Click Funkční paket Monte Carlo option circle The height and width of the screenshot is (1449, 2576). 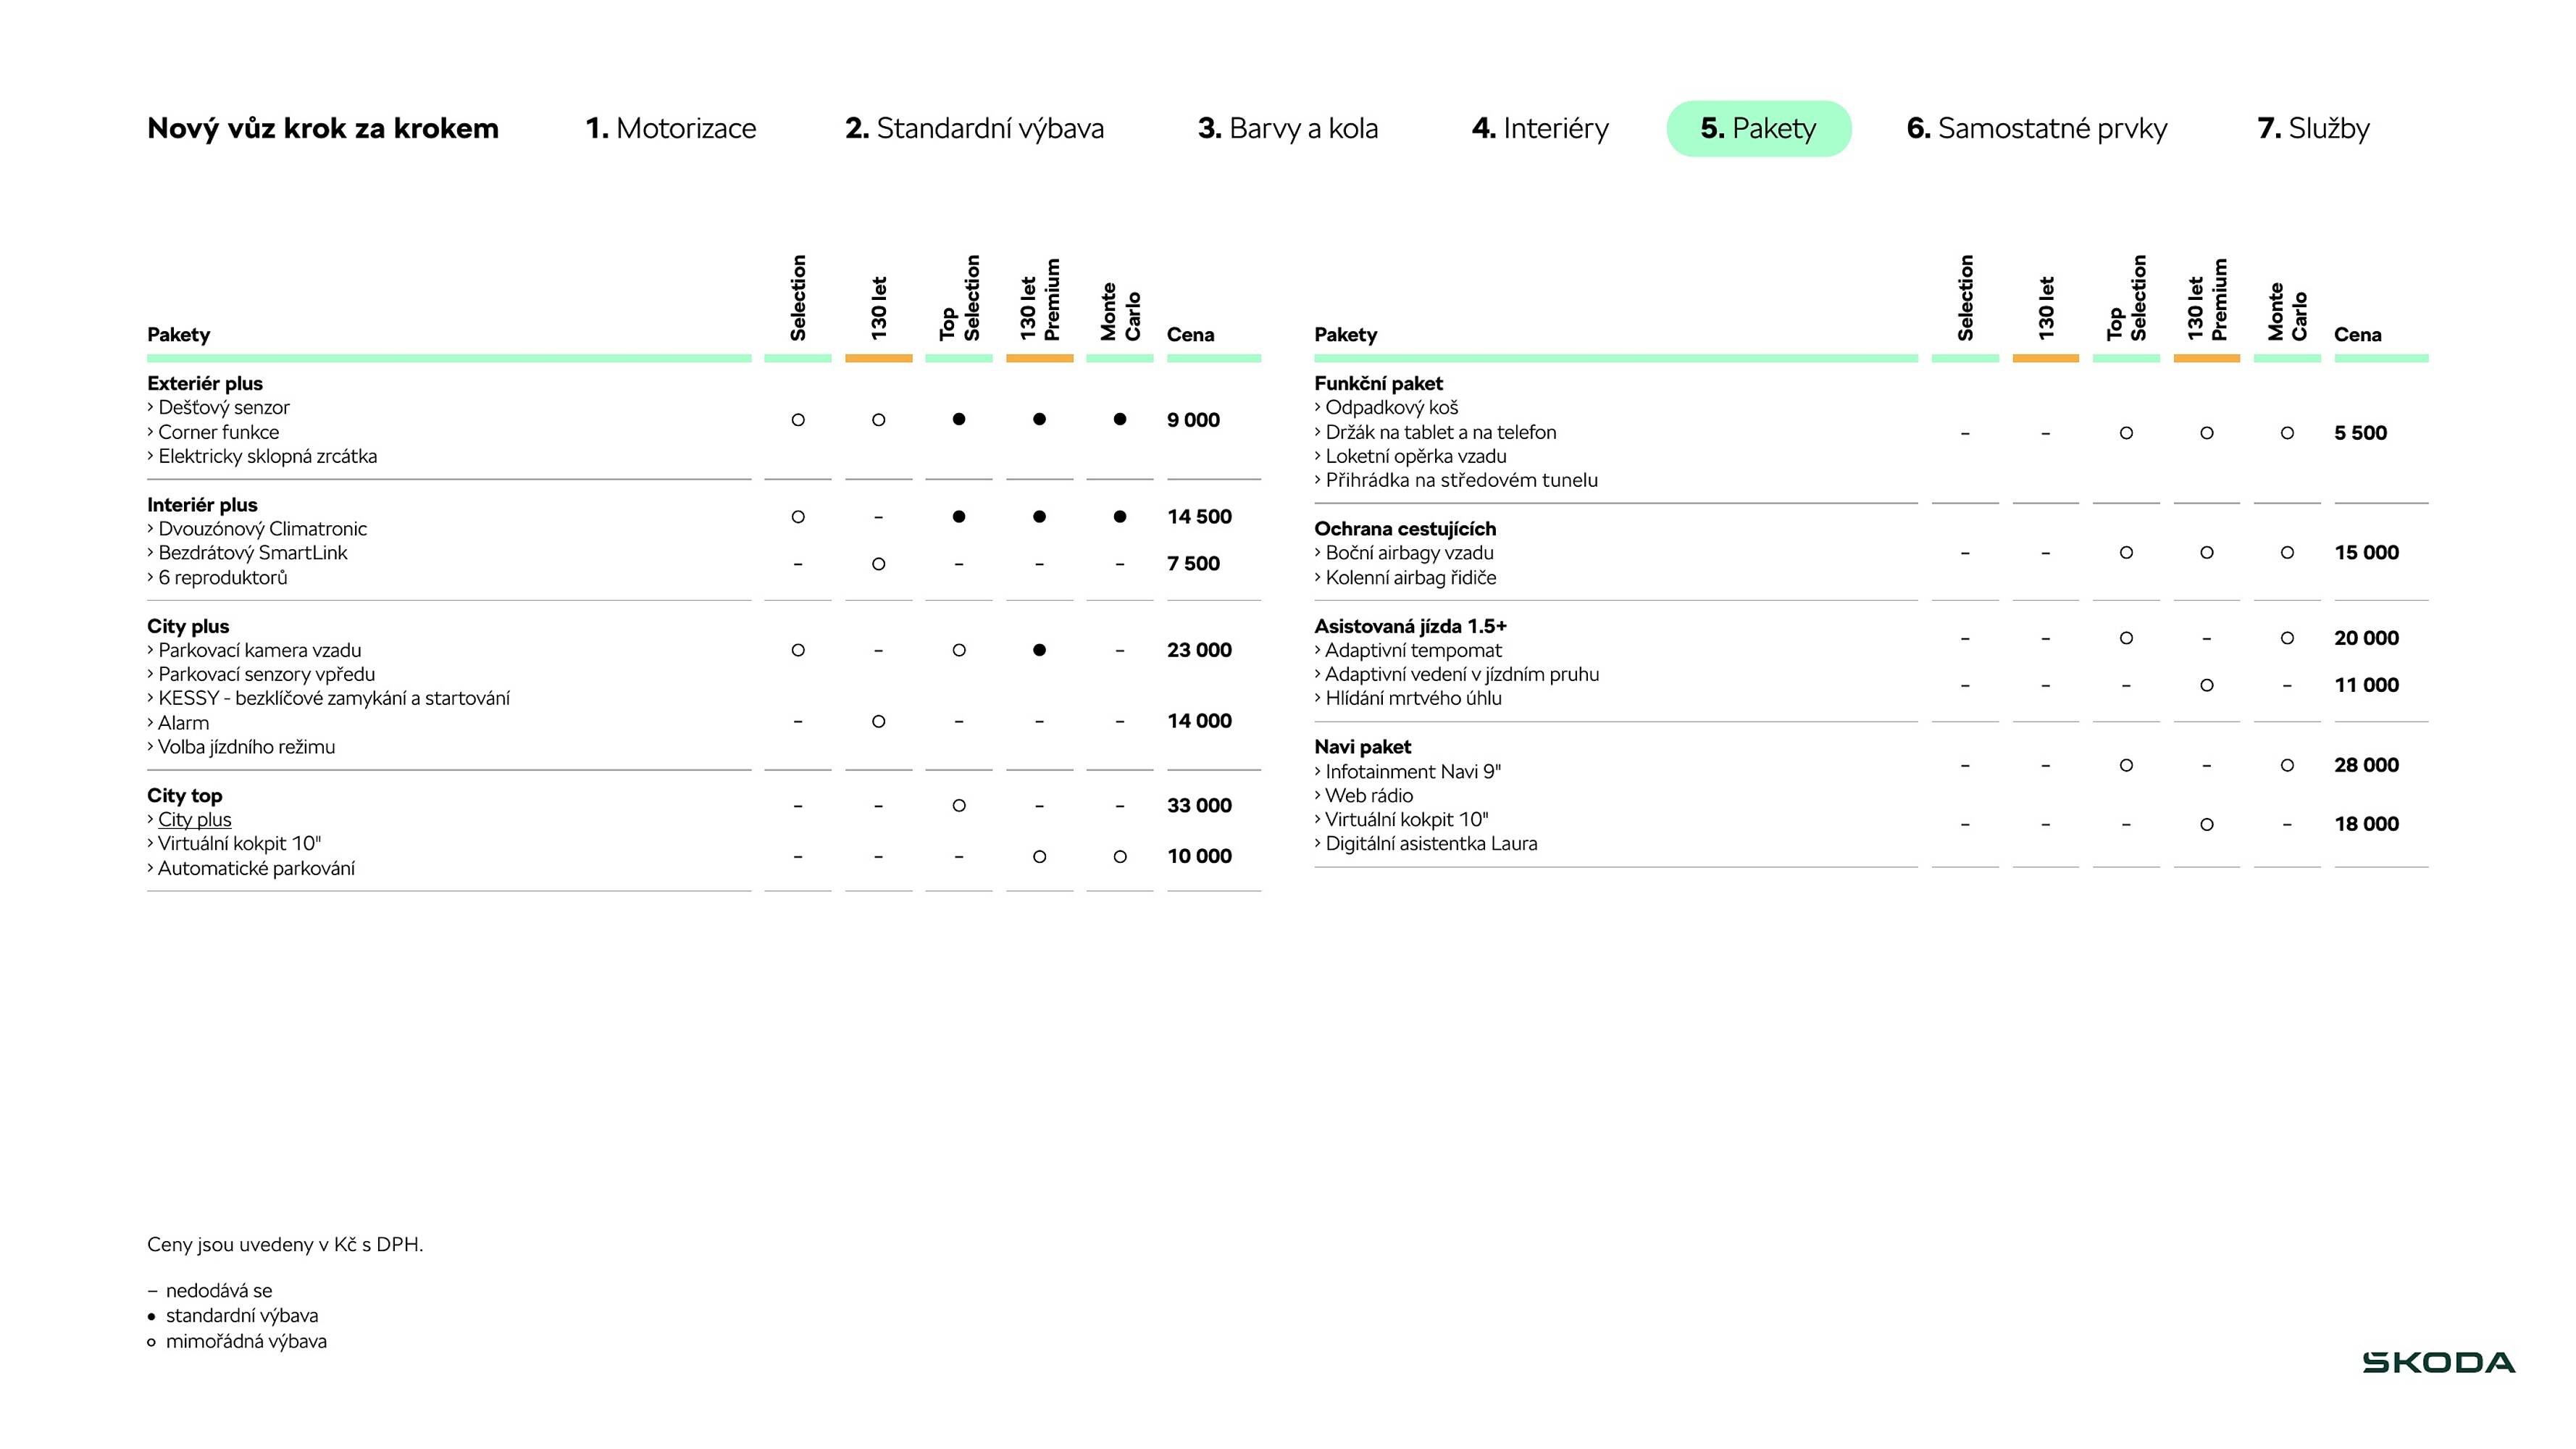point(2287,433)
